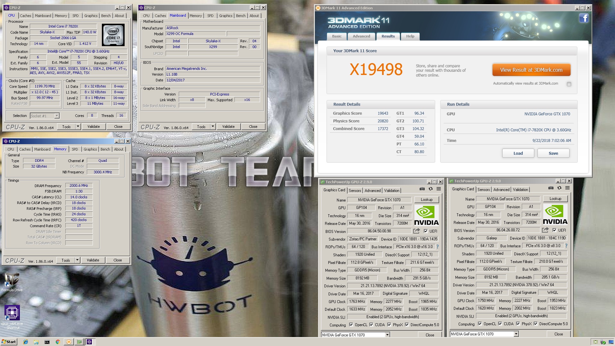Open Basic tab in 3DMark 11
Screen dimensions: 615x346
click(337, 36)
